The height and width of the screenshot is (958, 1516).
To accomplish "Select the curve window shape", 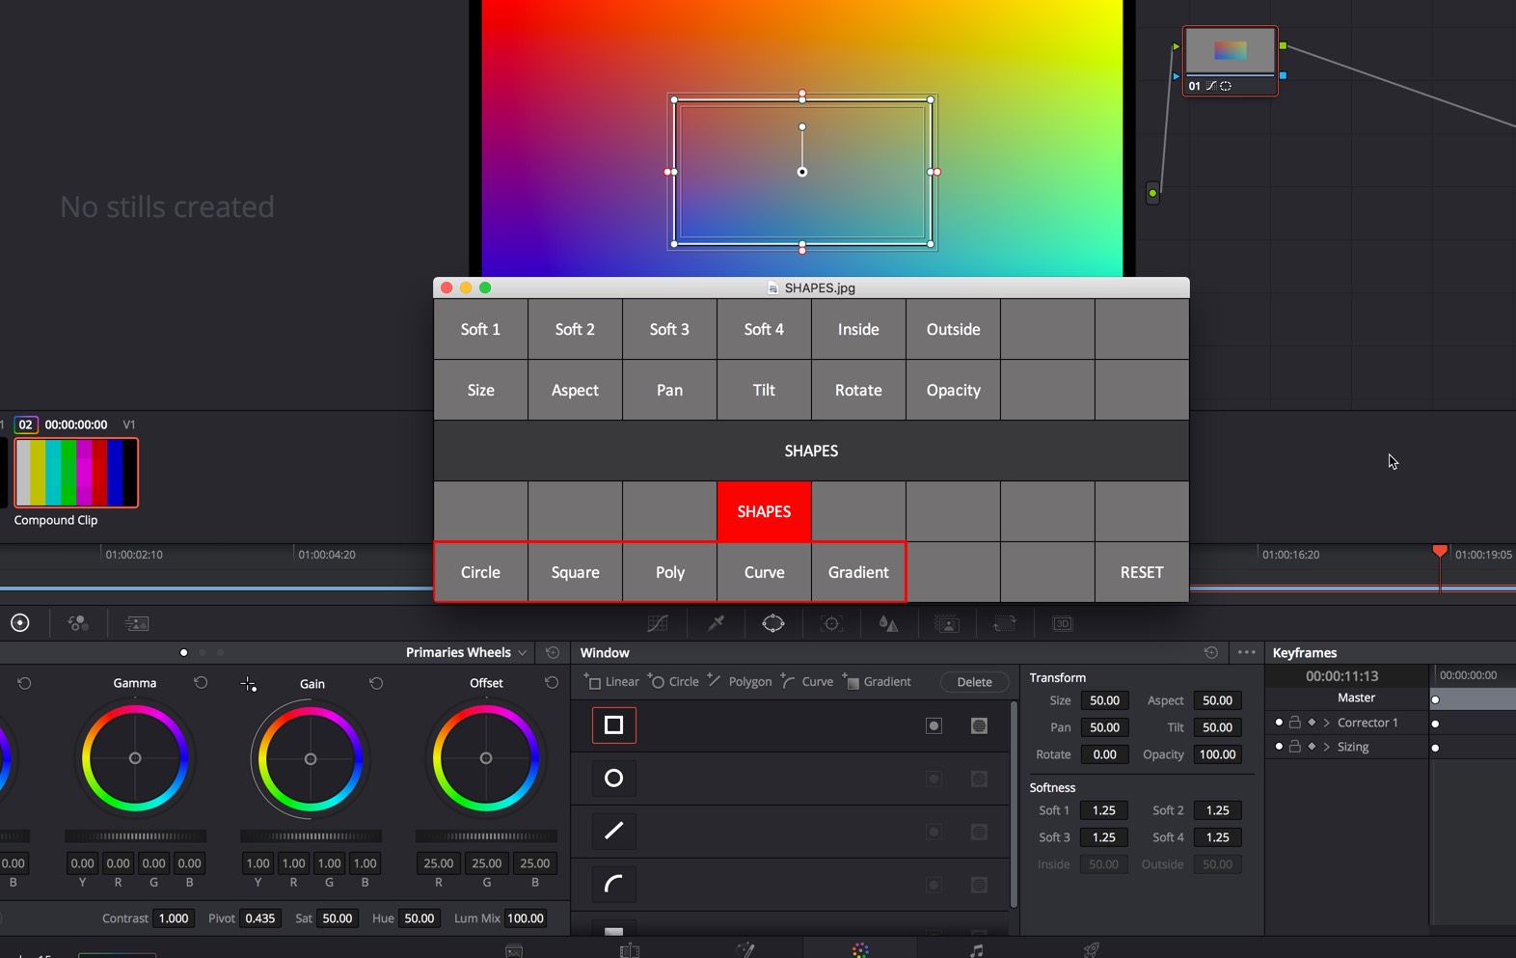I will (613, 884).
